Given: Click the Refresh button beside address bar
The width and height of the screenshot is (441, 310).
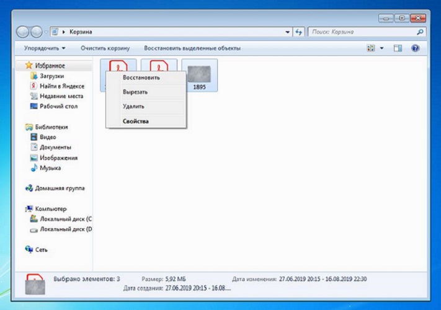Looking at the screenshot, I should pyautogui.click(x=298, y=32).
